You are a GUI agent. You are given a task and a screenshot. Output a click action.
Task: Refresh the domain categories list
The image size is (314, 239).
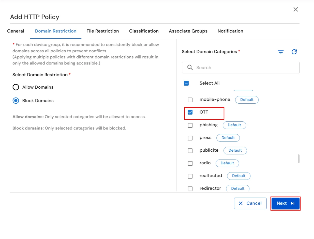(x=294, y=52)
